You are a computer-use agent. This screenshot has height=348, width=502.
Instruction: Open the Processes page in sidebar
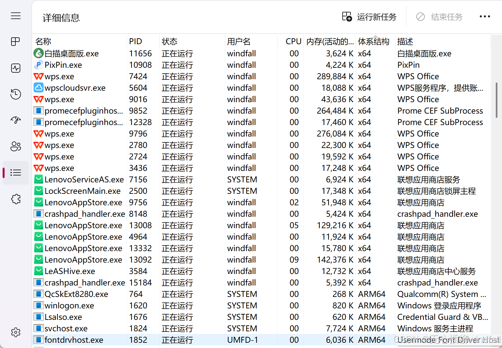click(15, 42)
